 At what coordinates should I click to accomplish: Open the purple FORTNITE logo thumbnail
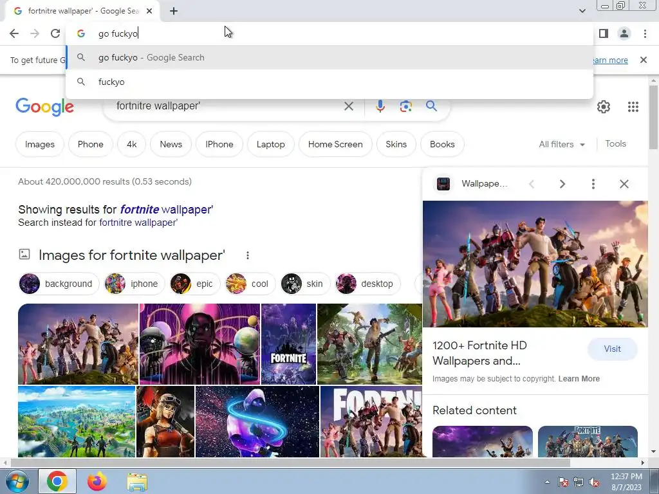pyautogui.click(x=289, y=344)
